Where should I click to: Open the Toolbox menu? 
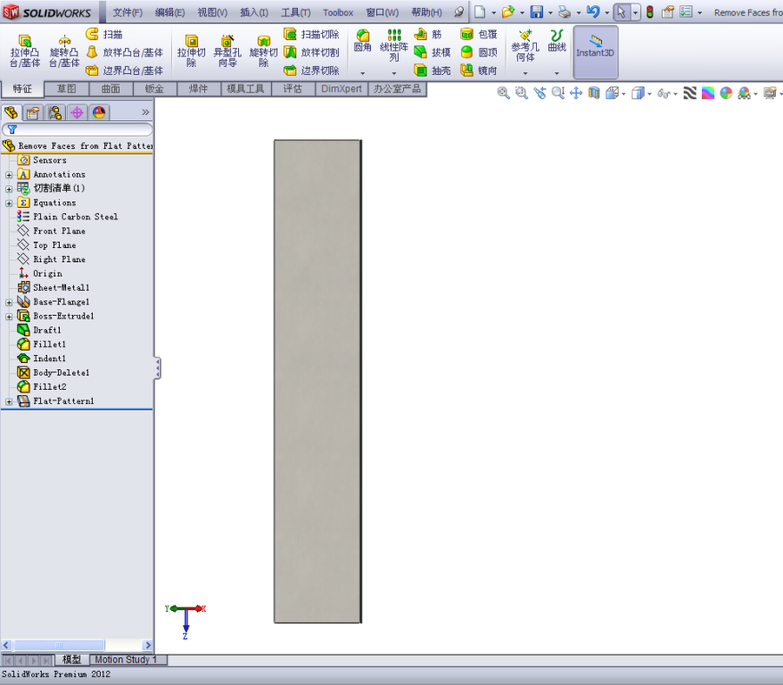click(x=338, y=12)
